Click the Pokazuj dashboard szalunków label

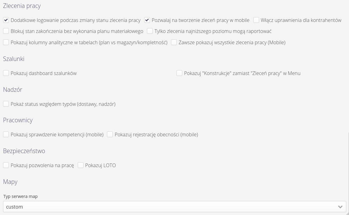coord(44,73)
